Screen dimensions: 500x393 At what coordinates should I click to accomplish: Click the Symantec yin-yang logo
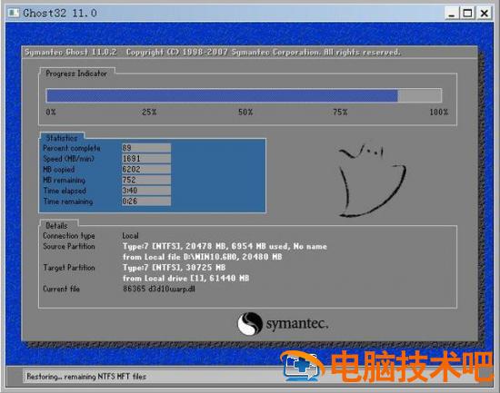coord(250,324)
